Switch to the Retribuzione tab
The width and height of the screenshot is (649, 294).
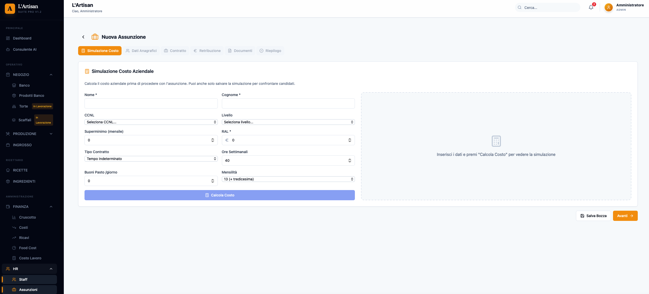(207, 51)
